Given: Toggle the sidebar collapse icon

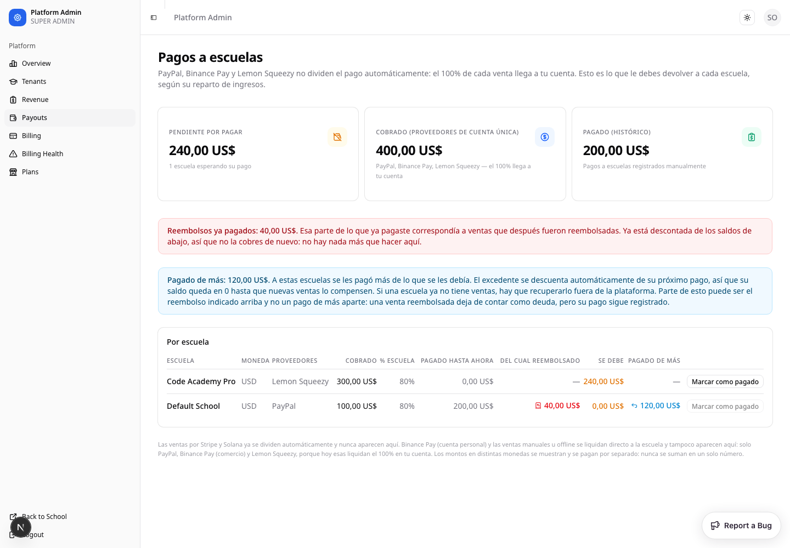Looking at the screenshot, I should [x=154, y=18].
